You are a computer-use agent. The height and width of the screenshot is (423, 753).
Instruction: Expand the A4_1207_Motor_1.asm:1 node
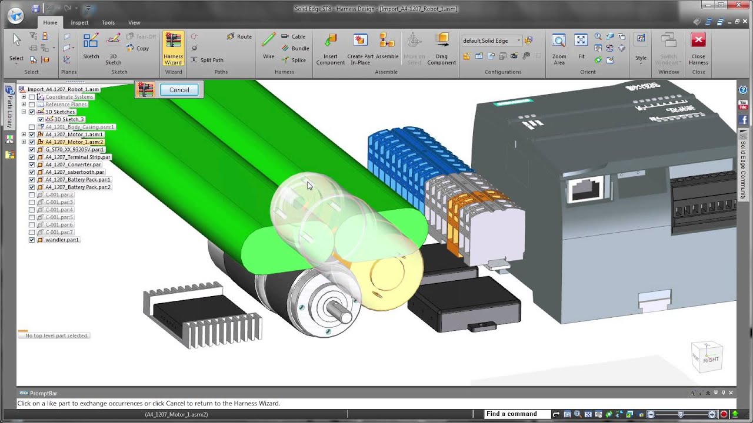[x=24, y=135]
